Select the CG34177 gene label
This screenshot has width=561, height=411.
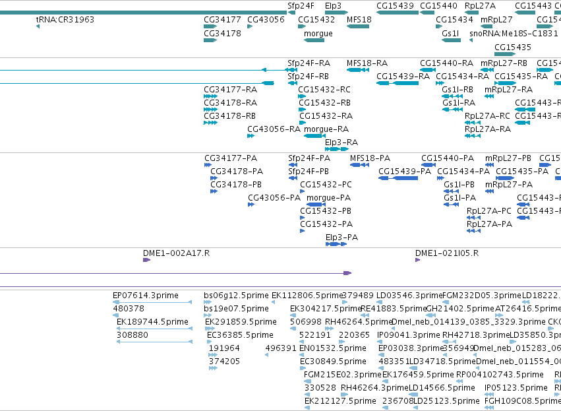tap(223, 20)
